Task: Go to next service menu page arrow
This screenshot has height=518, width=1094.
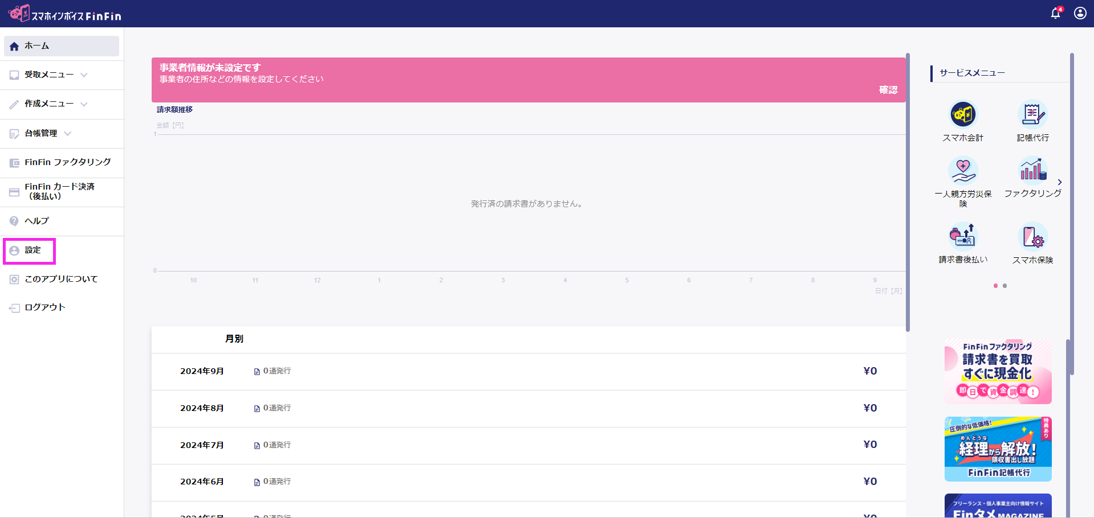Action: tap(1060, 182)
